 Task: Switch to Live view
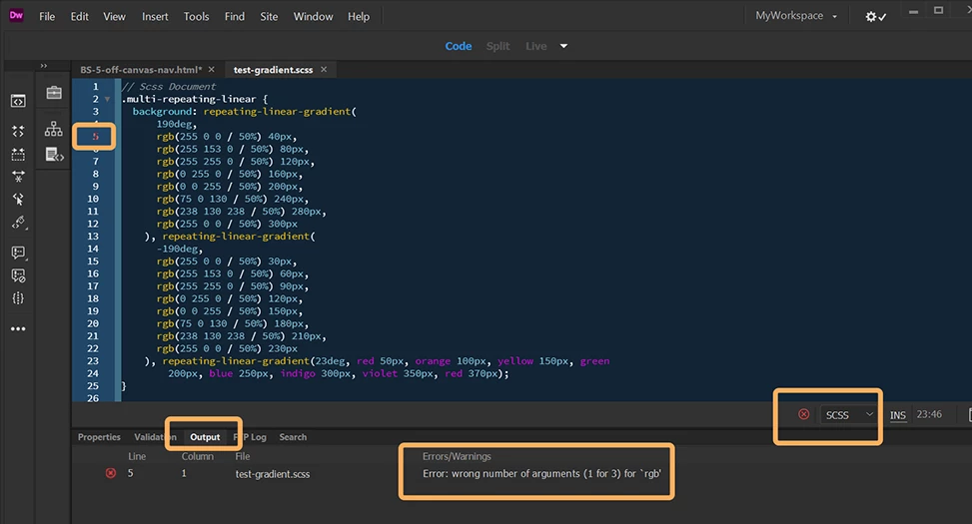(x=536, y=47)
